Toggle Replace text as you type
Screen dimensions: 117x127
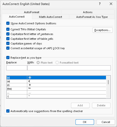(8, 58)
